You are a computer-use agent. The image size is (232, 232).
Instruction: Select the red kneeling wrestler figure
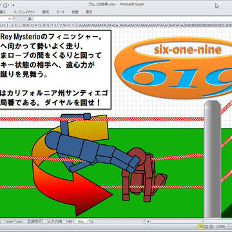point(144,175)
